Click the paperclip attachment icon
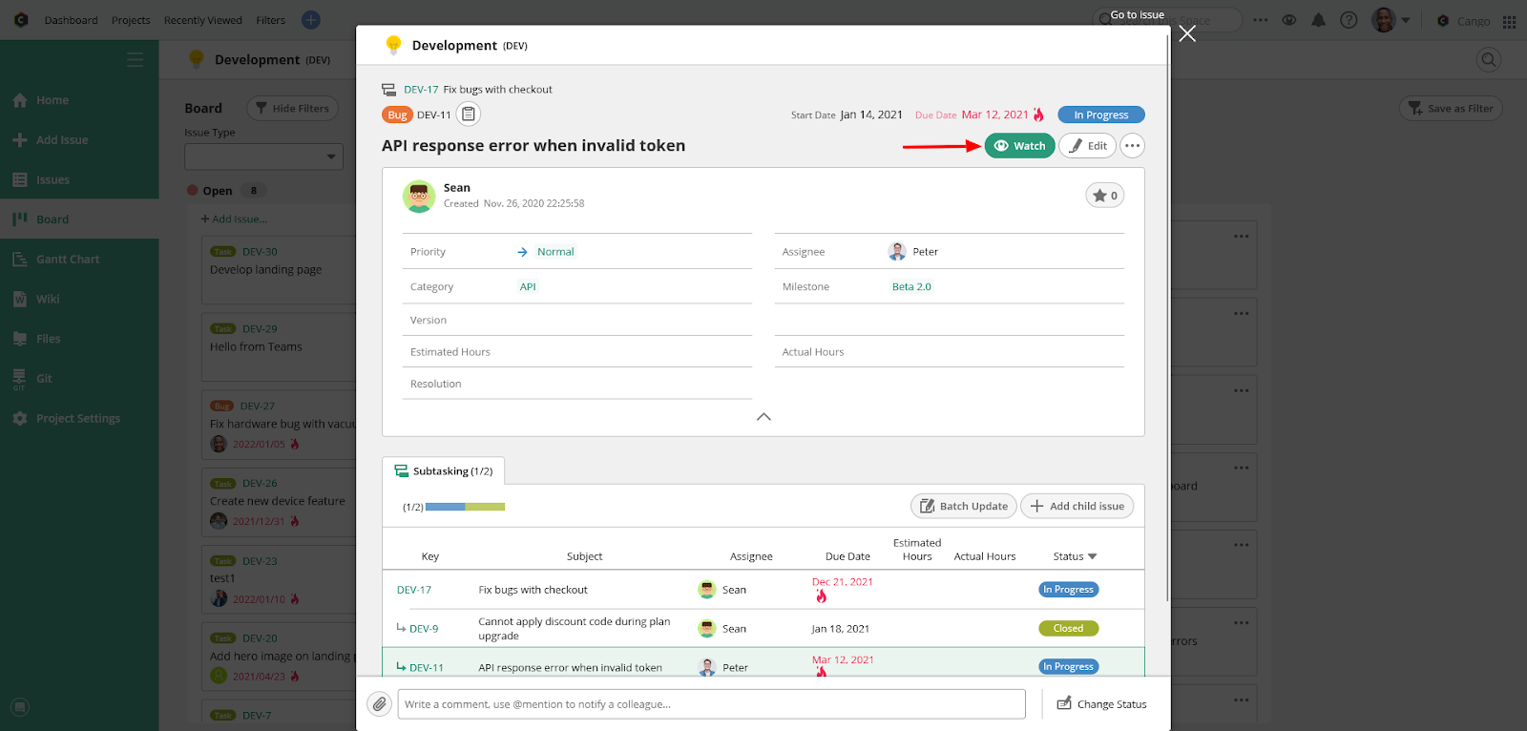Image resolution: width=1527 pixels, height=731 pixels. pyautogui.click(x=380, y=704)
